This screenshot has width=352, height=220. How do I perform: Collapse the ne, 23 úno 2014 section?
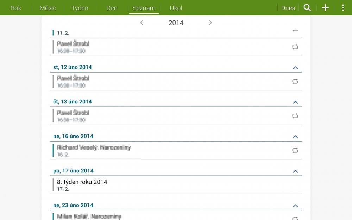pyautogui.click(x=295, y=206)
